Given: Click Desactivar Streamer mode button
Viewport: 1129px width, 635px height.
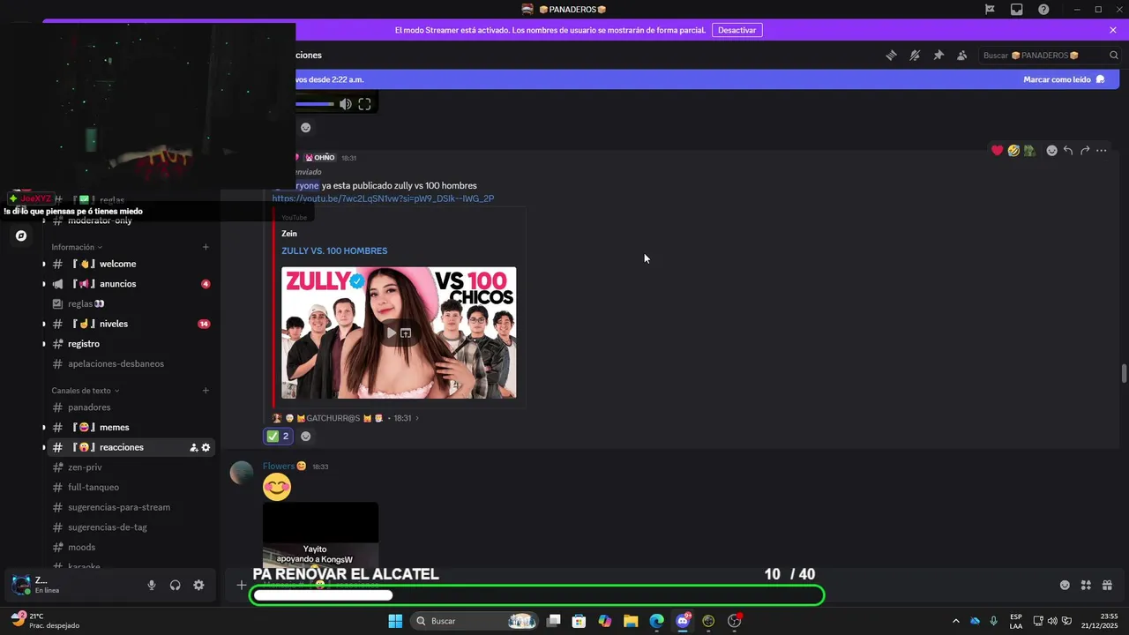Looking at the screenshot, I should (736, 30).
